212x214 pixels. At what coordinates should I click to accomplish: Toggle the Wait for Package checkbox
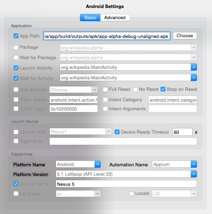pyautogui.click(x=16, y=58)
